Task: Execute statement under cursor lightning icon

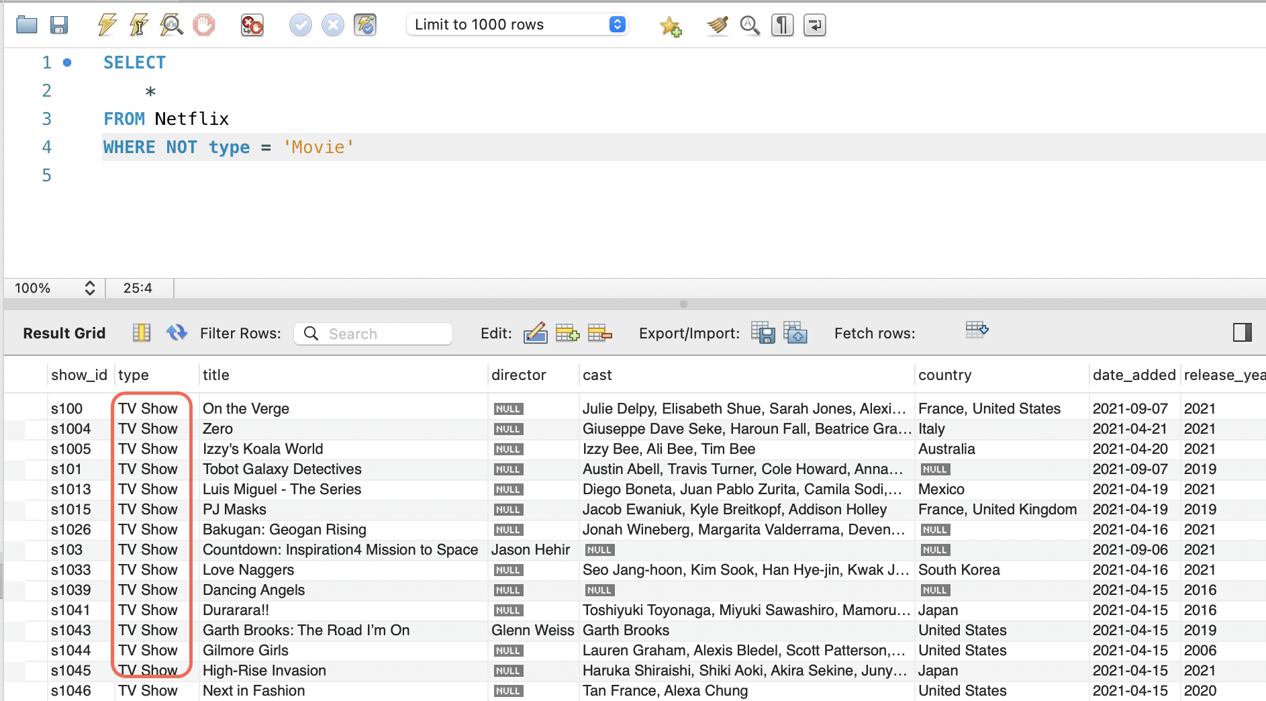Action: pyautogui.click(x=139, y=25)
